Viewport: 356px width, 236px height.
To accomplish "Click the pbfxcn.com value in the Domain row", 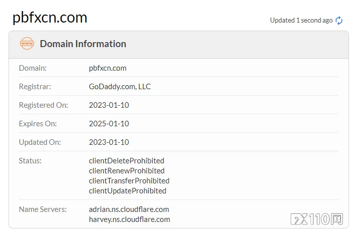I will click(x=108, y=68).
